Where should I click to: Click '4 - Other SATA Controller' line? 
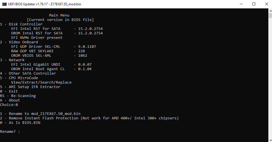[28, 73]
